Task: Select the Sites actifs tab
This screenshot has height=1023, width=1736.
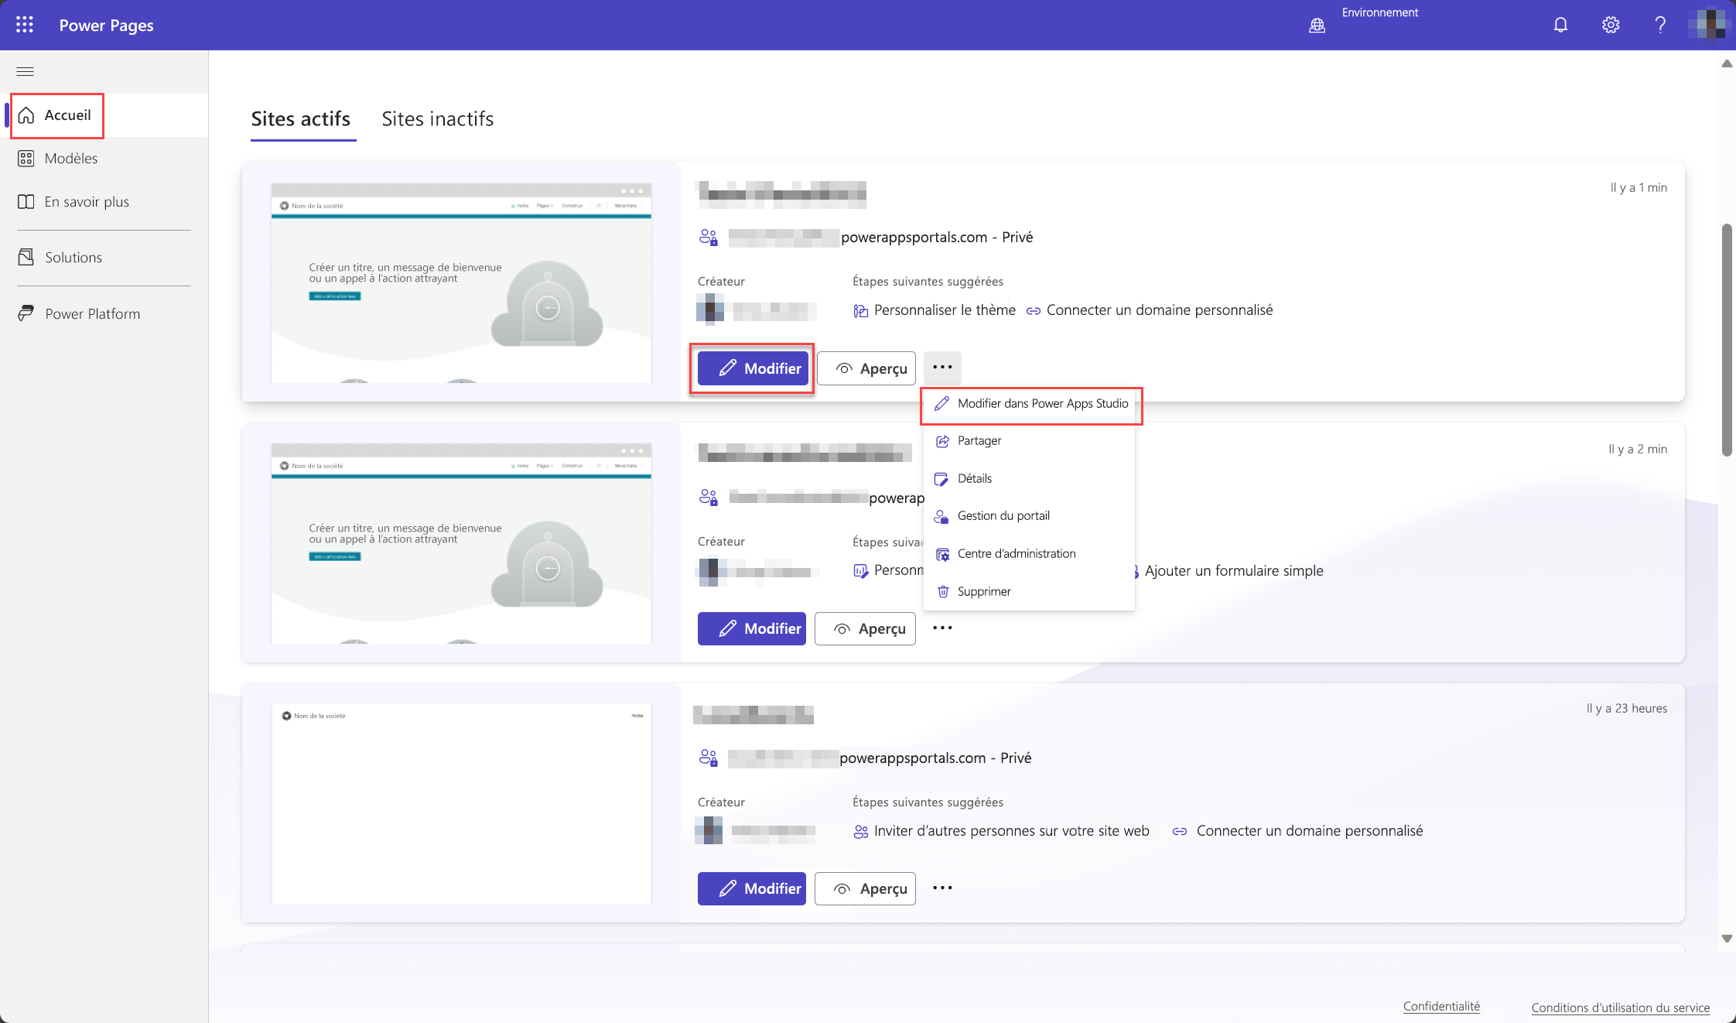Action: (301, 118)
